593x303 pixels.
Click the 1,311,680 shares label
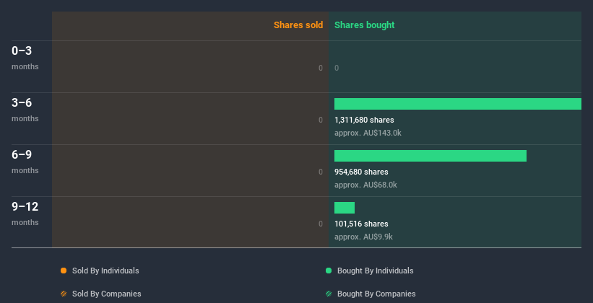tap(364, 120)
